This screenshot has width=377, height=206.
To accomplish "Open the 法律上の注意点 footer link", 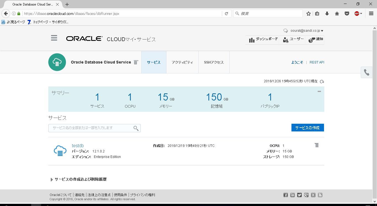I will (x=99, y=195).
